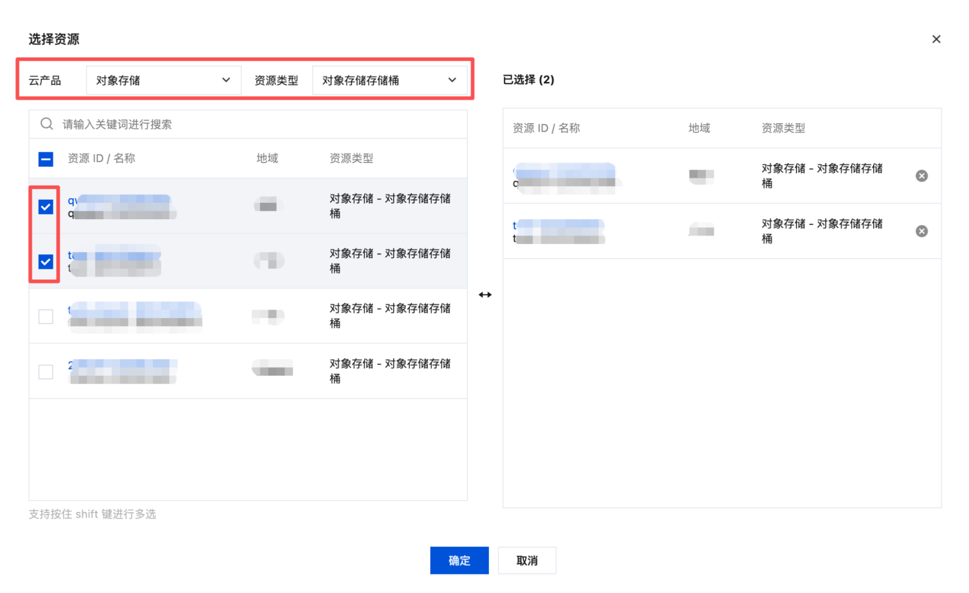The image size is (969, 593).
Task: Open the fourth resource link starting with 2
Action: (x=122, y=365)
